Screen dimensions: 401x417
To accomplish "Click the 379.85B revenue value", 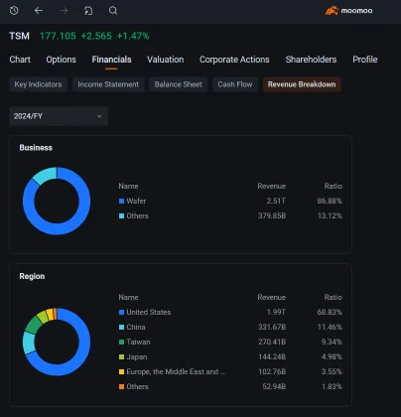I will click(272, 215).
